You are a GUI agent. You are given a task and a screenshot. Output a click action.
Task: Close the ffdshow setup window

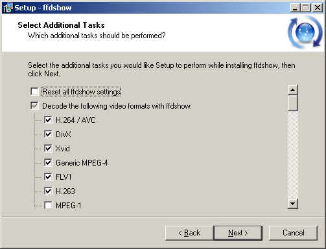tap(318, 8)
